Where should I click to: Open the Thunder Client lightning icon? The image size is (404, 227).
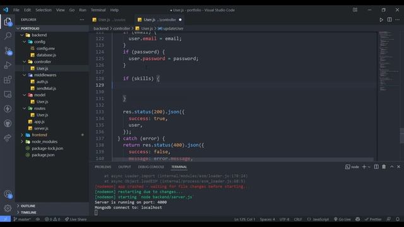tap(8, 108)
